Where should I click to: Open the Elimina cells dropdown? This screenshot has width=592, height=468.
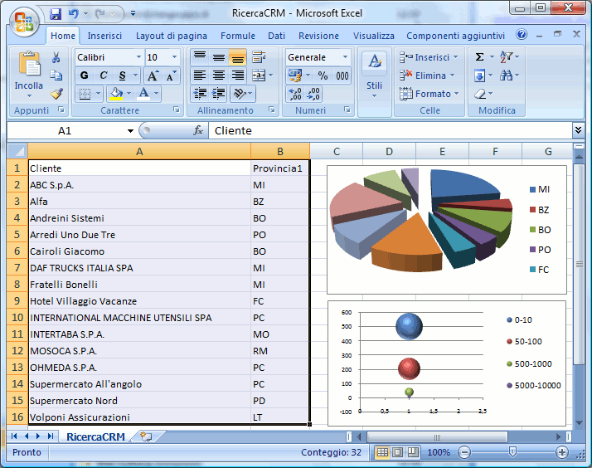point(453,76)
